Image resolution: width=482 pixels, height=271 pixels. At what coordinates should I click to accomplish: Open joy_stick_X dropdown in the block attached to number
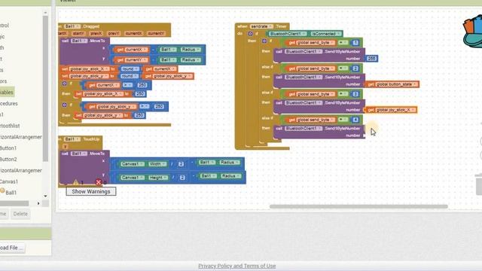[395, 110]
